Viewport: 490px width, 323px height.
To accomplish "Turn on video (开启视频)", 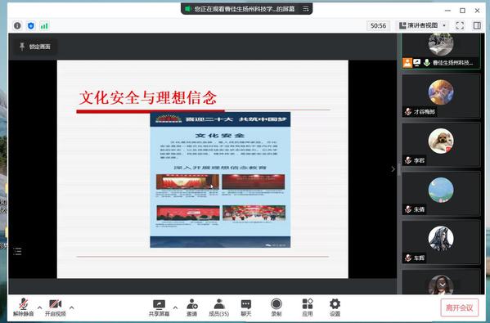I will point(56,307).
